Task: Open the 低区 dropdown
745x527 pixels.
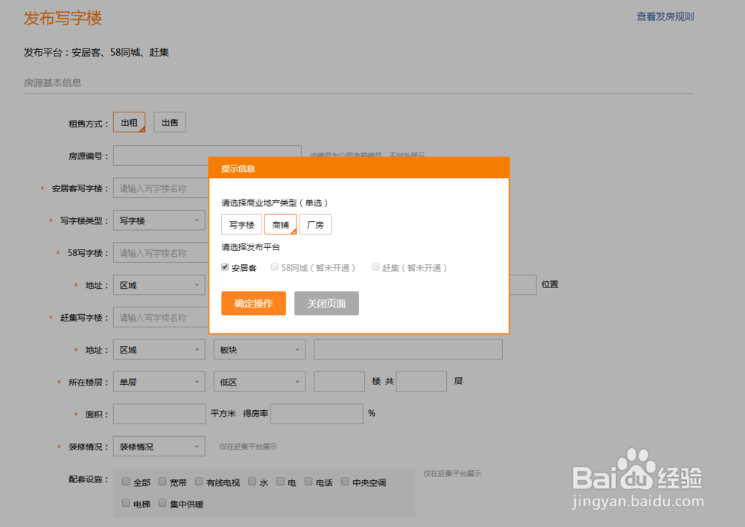Action: pos(259,382)
